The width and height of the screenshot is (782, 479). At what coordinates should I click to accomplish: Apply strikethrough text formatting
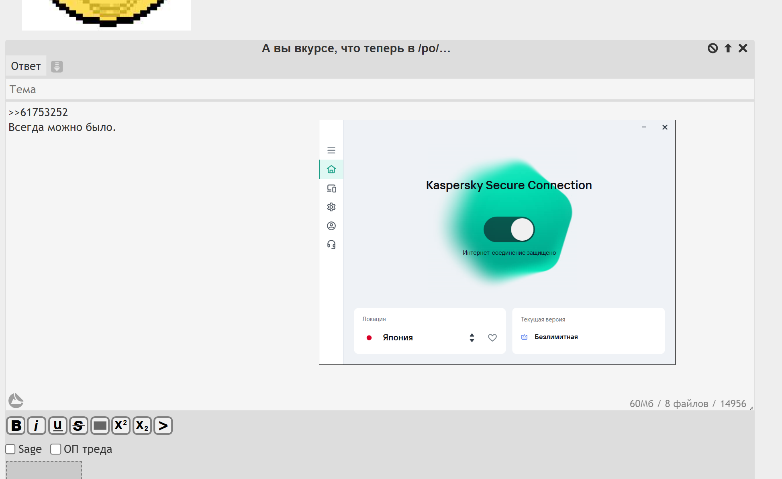(x=78, y=425)
